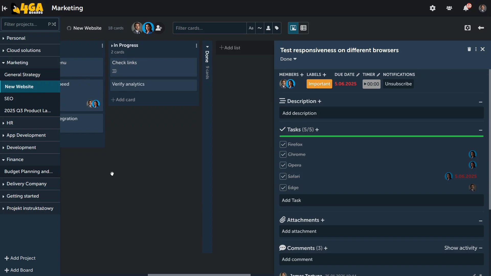491x276 pixels.
Task: Click the add board member icon
Action: click(x=159, y=28)
